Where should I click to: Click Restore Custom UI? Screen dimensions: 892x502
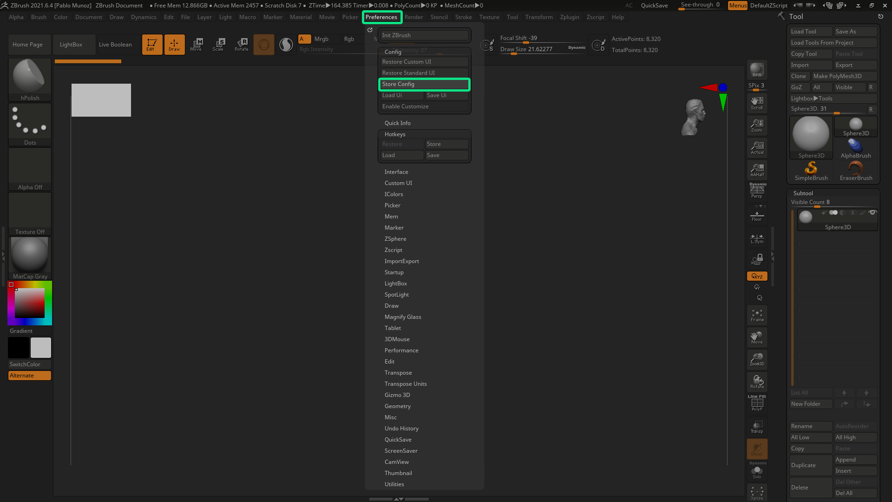(x=424, y=62)
